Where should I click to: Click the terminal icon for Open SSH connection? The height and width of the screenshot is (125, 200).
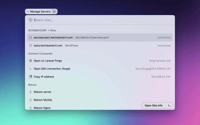(30, 69)
